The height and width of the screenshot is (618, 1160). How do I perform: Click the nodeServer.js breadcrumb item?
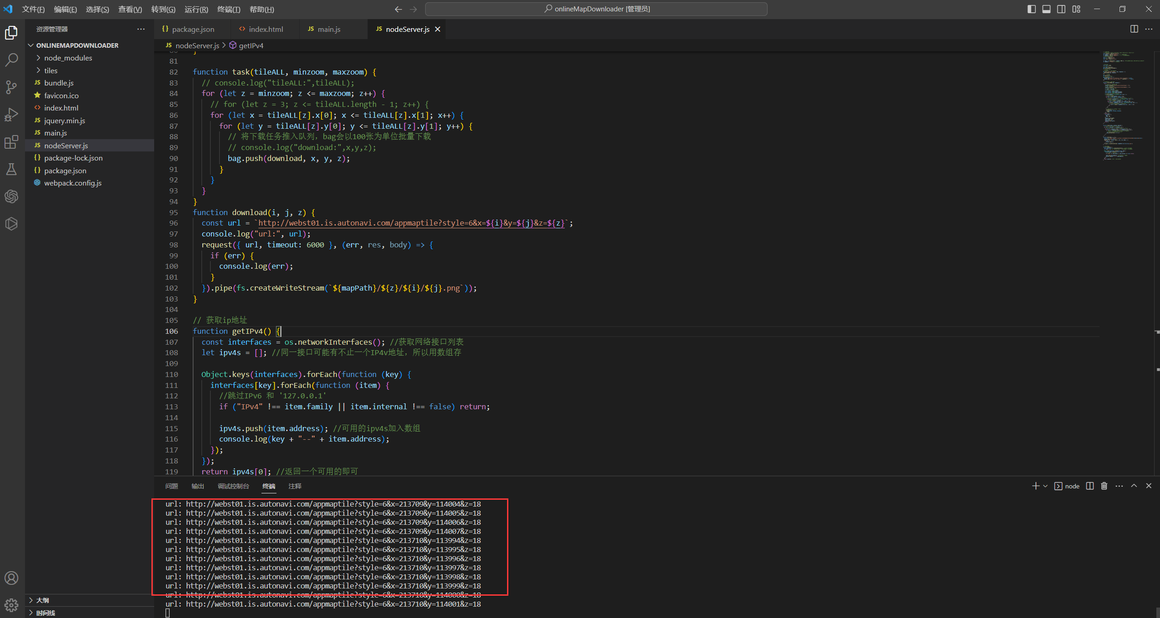[x=192, y=45]
